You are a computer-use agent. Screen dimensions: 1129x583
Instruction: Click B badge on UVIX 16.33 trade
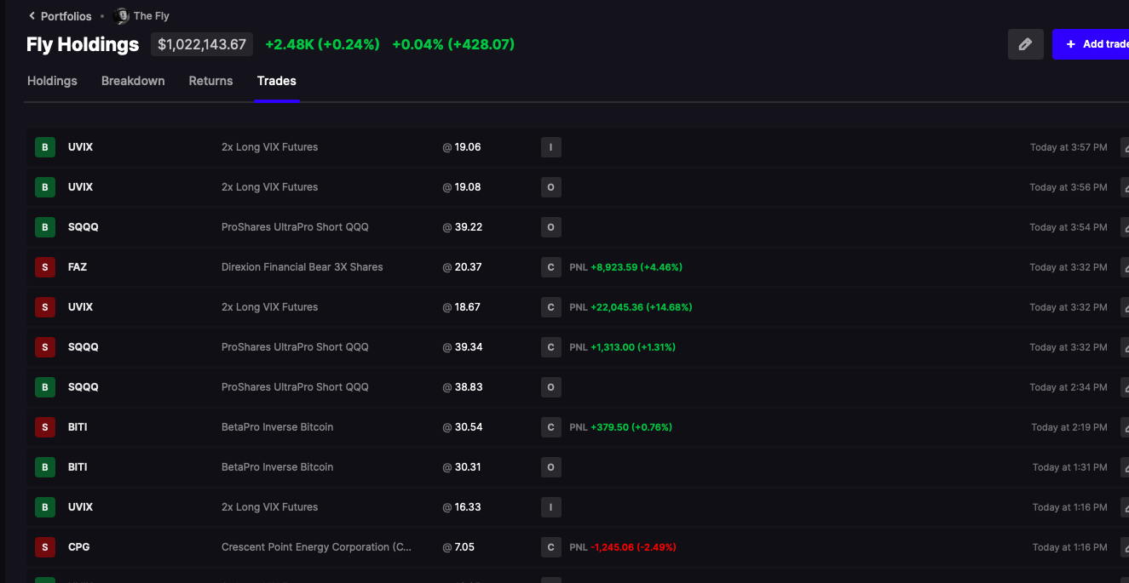(x=45, y=507)
